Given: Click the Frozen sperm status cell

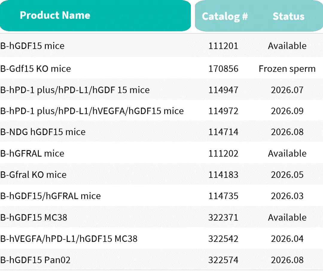Looking at the screenshot, I should (287, 69).
